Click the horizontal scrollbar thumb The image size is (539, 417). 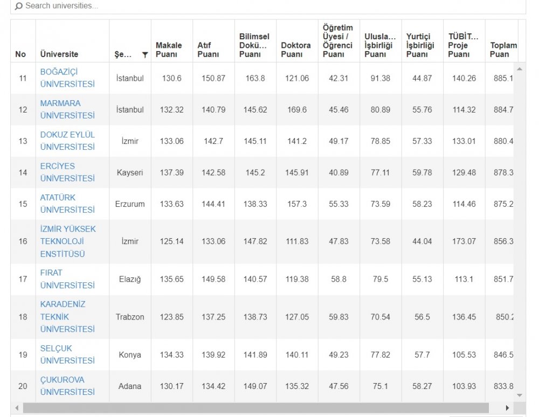tap(255, 408)
